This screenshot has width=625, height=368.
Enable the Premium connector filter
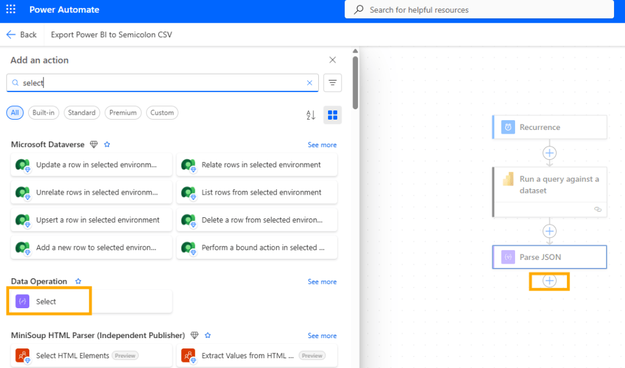click(123, 113)
